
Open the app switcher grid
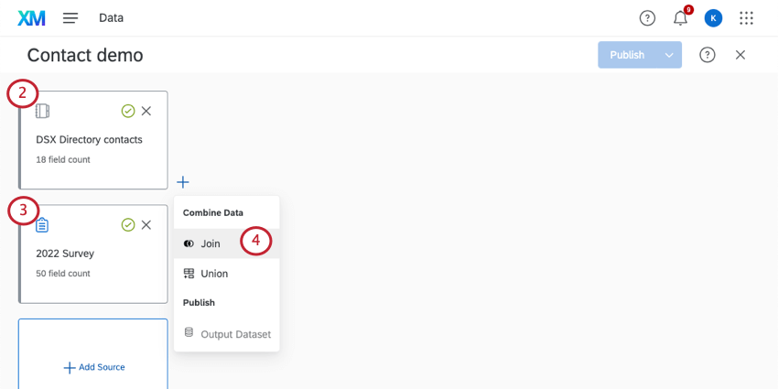746,18
